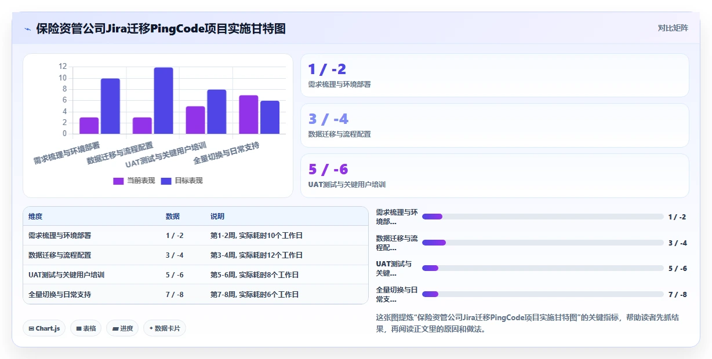Click the 全量切换与日常支持 progress bar
The image size is (712, 359).
tap(543, 294)
